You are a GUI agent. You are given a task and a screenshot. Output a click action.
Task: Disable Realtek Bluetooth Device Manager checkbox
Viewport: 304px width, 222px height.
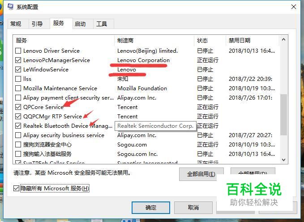[x=18, y=126]
